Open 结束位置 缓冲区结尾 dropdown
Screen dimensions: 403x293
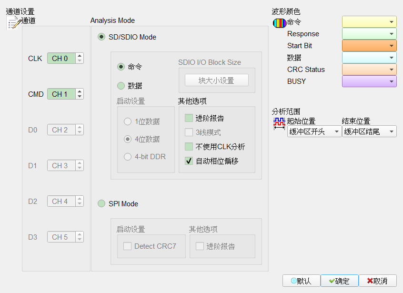pyautogui.click(x=369, y=131)
